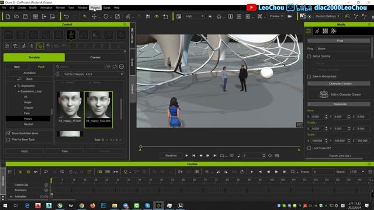This screenshot has width=374, height=210.
Task: Activate the Scale tool in the toolbar
Action: [117, 16]
